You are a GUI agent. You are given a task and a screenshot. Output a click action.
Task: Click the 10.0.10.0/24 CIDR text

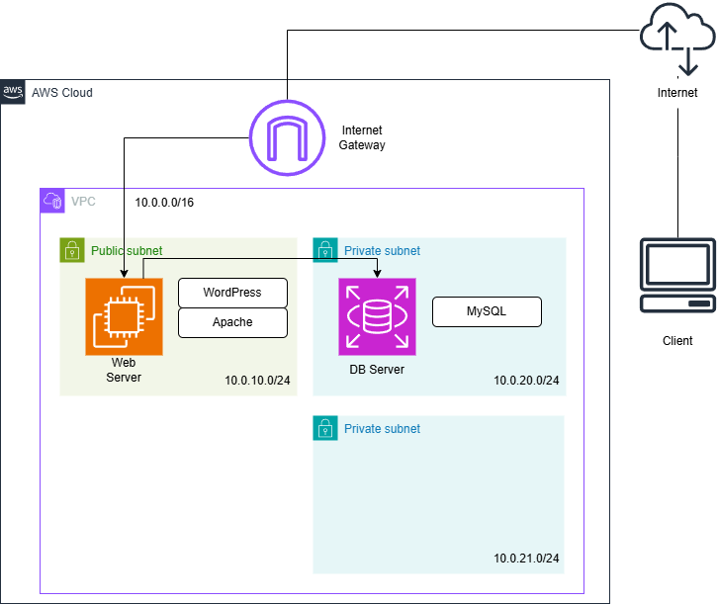pos(257,381)
